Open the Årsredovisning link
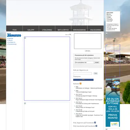Viewport: 130px width, 130px height. (x=12, y=44)
